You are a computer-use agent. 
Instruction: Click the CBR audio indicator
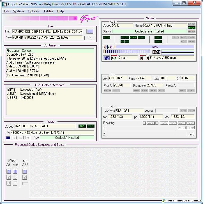pyautogui.click(x=82, y=126)
